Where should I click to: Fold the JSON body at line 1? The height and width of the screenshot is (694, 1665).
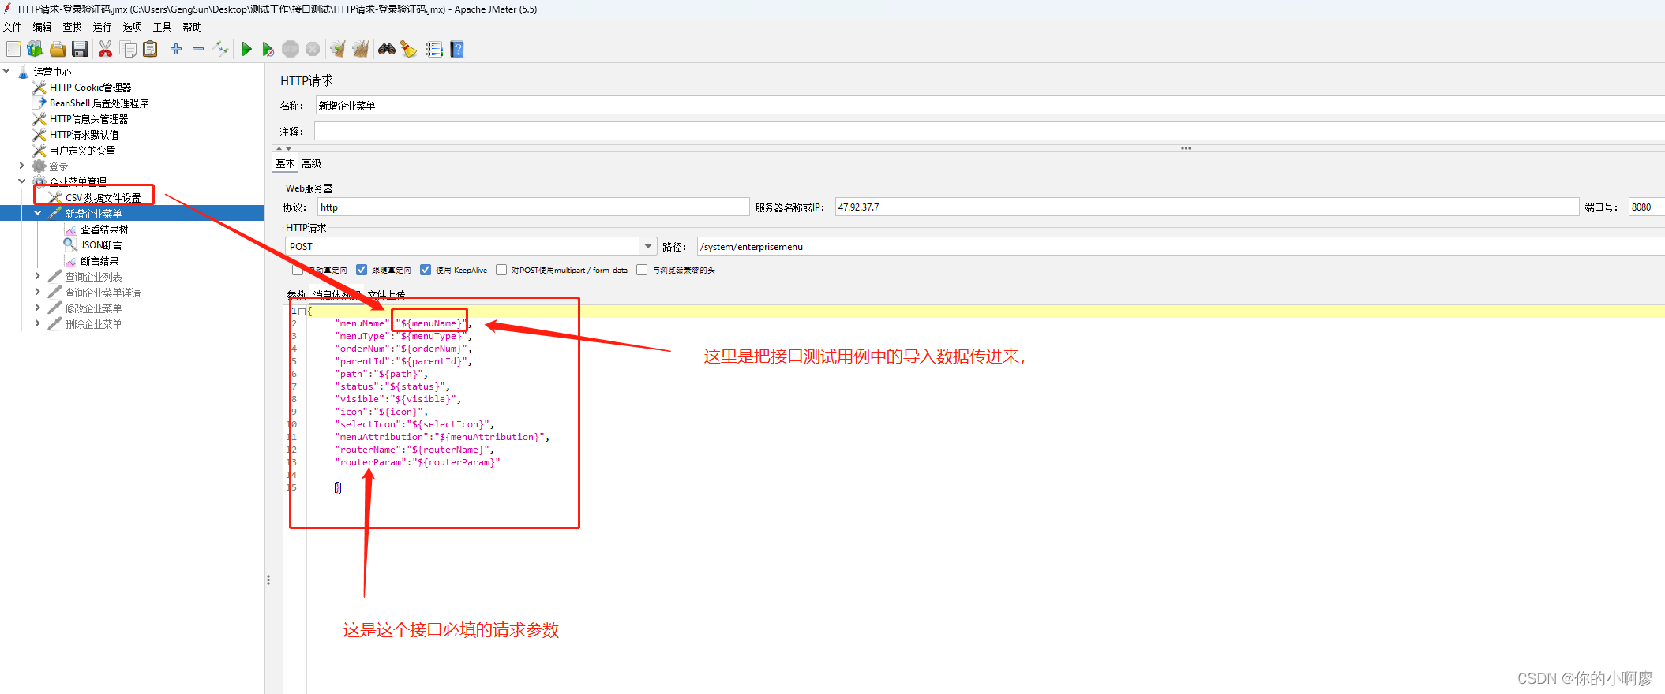click(302, 312)
